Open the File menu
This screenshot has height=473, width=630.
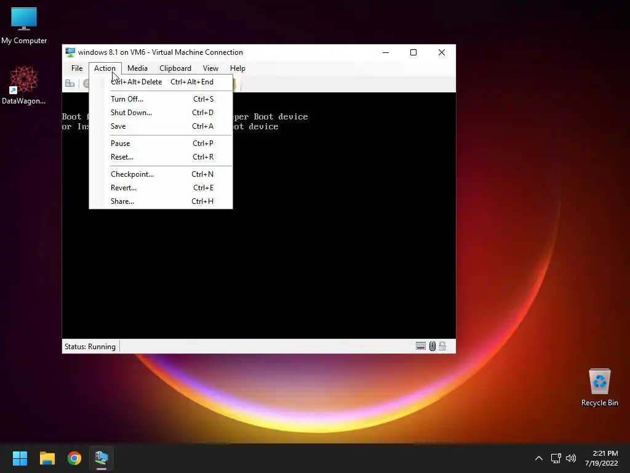(x=77, y=68)
